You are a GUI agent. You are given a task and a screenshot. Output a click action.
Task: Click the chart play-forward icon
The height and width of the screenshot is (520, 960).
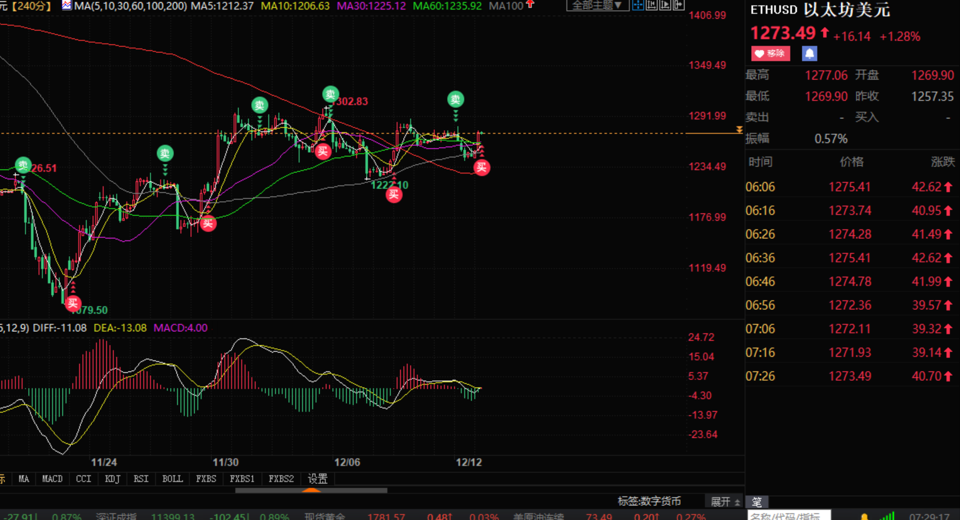click(x=665, y=5)
